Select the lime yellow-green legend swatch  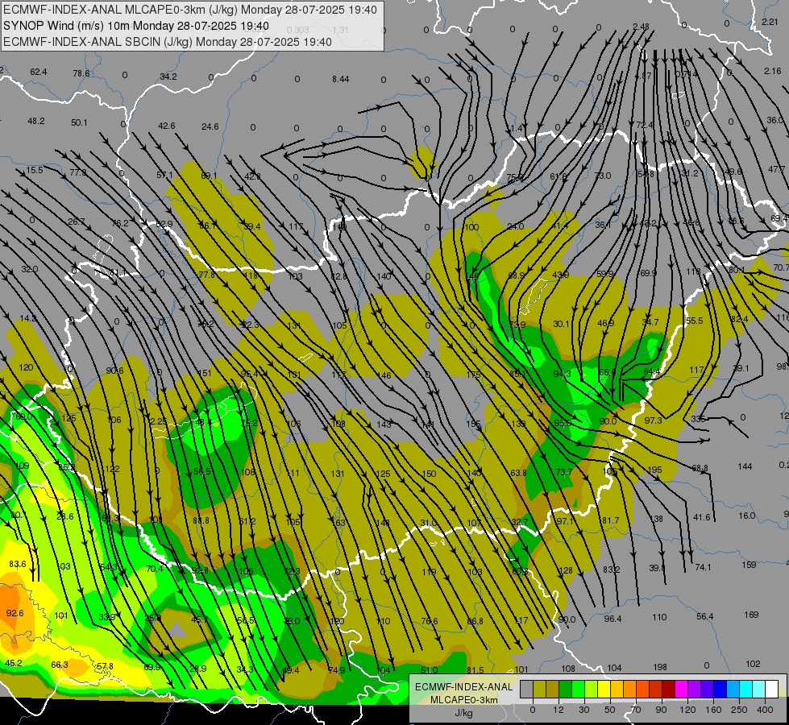pyautogui.click(x=592, y=689)
